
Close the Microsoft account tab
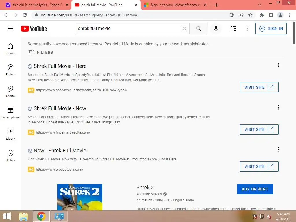click(x=205, y=5)
